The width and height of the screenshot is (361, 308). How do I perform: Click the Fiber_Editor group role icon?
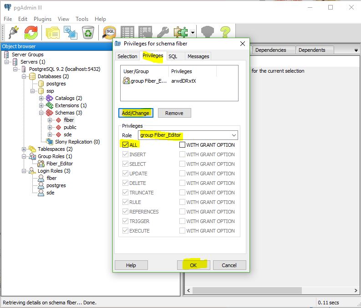click(41, 164)
